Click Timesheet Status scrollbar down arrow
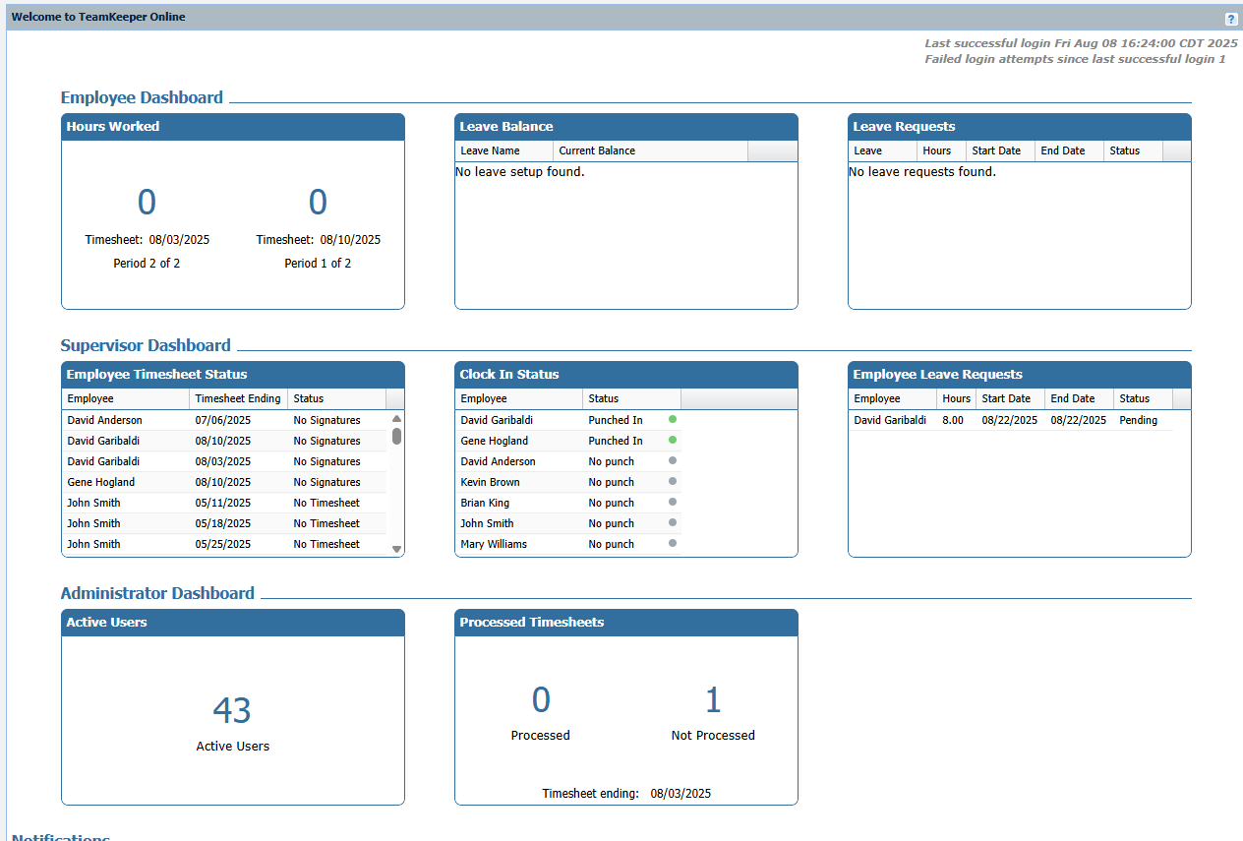The height and width of the screenshot is (841, 1243). pos(396,549)
